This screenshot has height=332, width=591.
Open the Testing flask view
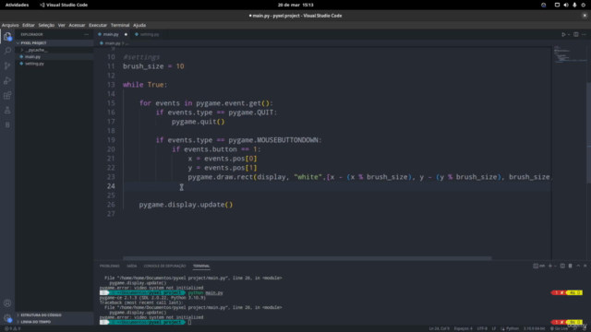click(x=7, y=111)
